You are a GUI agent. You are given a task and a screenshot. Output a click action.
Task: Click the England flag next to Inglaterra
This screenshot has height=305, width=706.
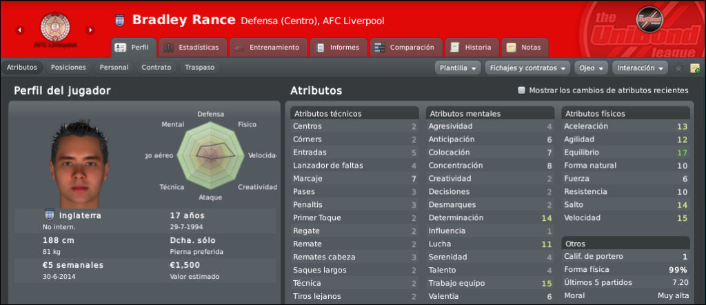[50, 215]
